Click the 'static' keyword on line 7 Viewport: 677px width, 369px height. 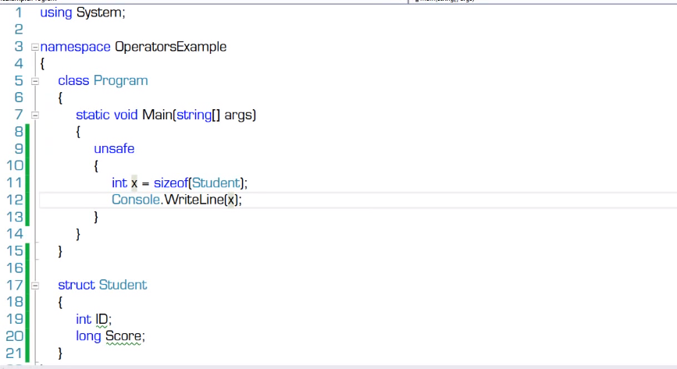(93, 115)
